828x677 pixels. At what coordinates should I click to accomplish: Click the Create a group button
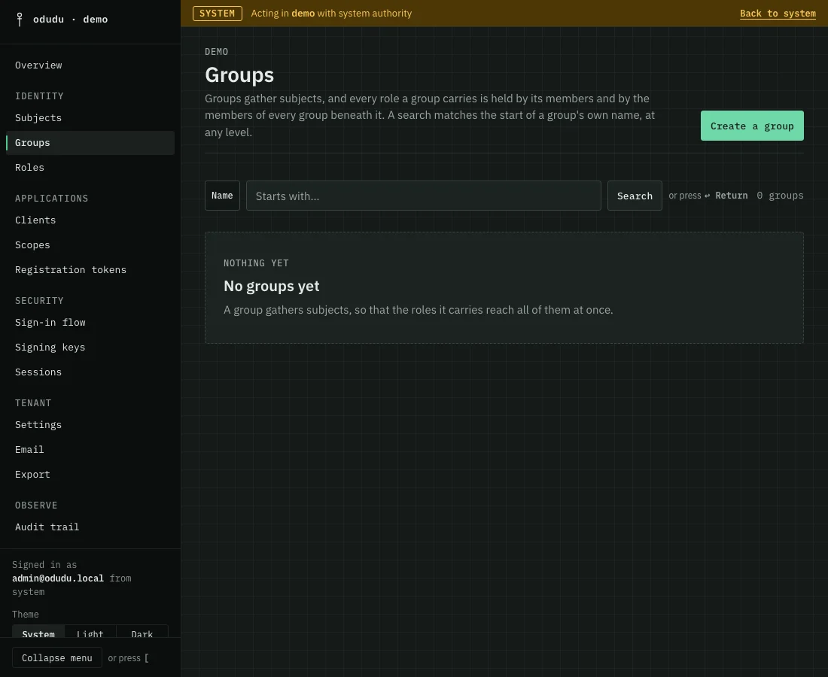[x=752, y=126]
